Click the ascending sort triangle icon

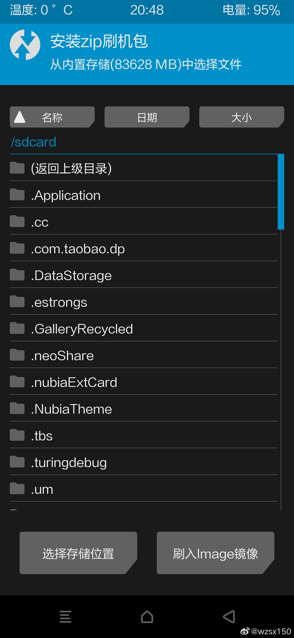click(20, 117)
